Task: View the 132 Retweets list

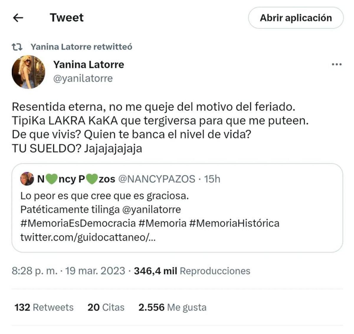Action: (x=43, y=307)
